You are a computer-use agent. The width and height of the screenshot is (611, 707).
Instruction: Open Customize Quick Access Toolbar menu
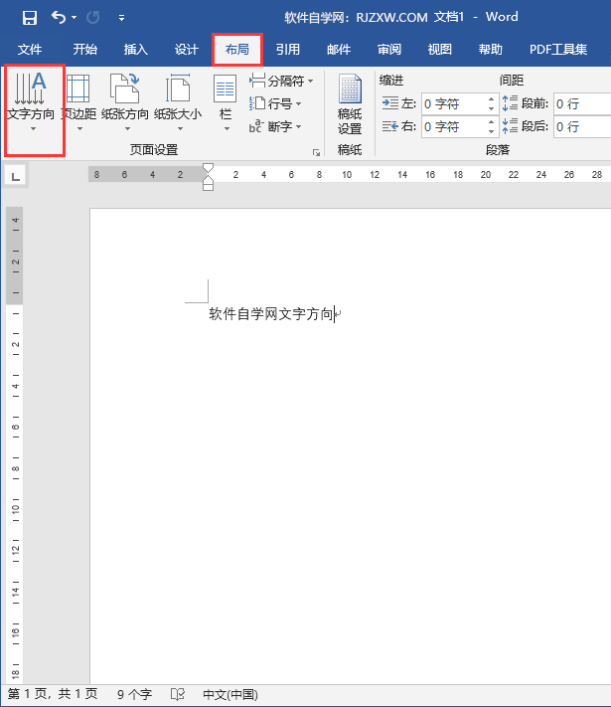pyautogui.click(x=121, y=18)
